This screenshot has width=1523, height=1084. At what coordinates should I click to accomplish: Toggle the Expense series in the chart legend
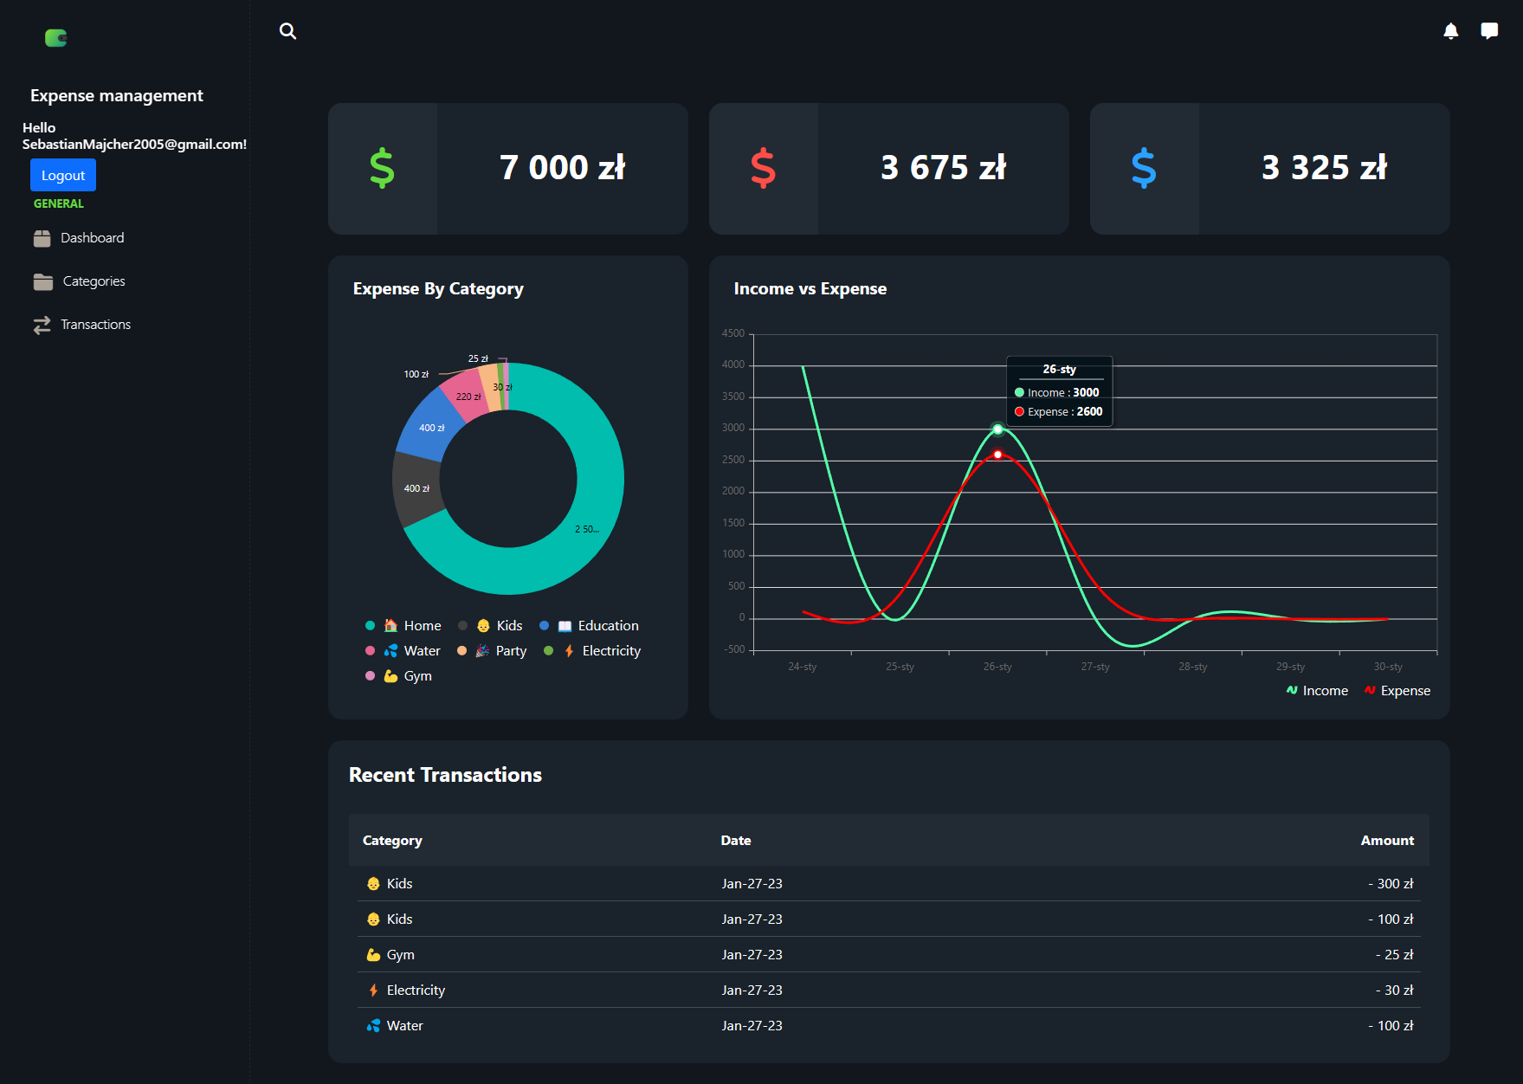(1397, 690)
